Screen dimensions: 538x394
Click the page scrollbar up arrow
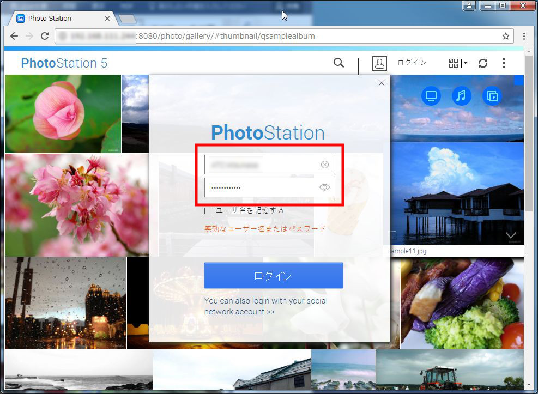pyautogui.click(x=529, y=51)
